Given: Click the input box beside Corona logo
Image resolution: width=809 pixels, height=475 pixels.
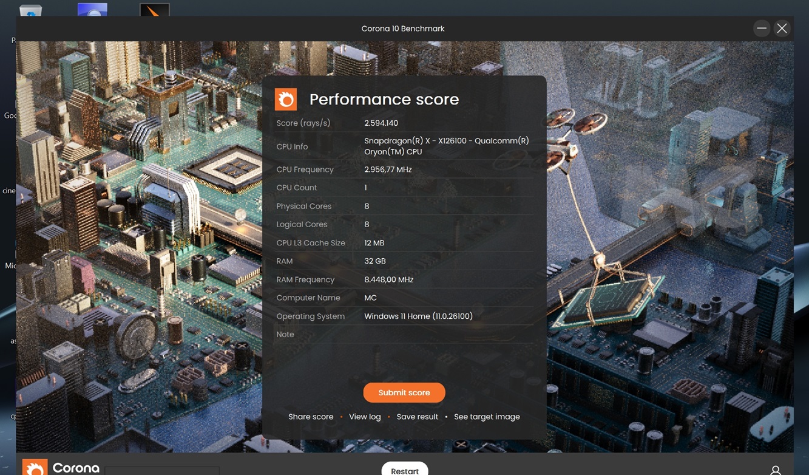Looking at the screenshot, I should pyautogui.click(x=161, y=471).
